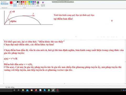Pick the blue-gray palette swatch
126x95 pixels.
33,4
